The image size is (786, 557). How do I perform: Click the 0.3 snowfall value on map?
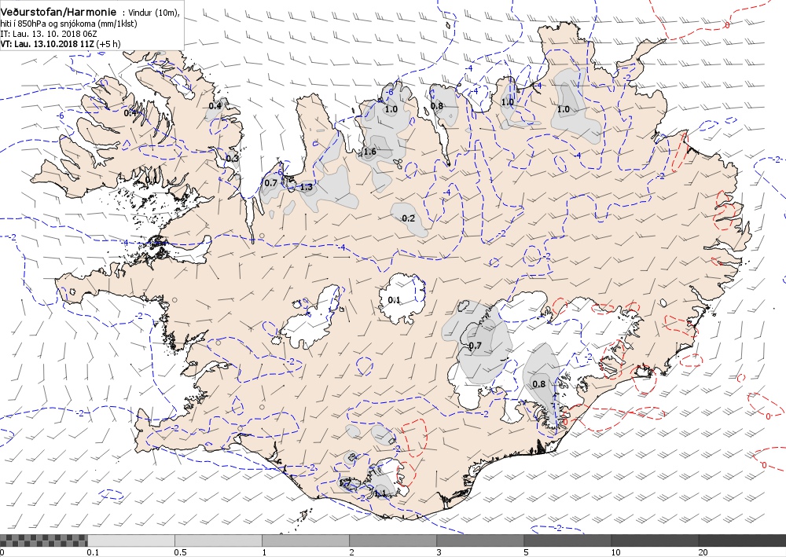coord(232,158)
